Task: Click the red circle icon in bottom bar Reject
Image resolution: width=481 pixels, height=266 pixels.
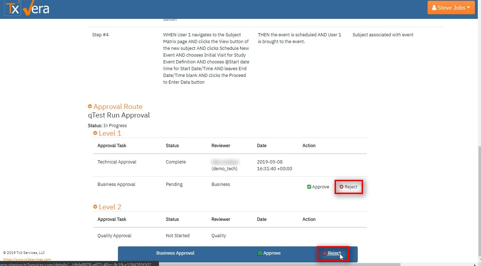Action: point(324,253)
